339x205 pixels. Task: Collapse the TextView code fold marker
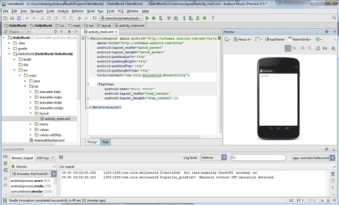pyautogui.click(x=88, y=84)
